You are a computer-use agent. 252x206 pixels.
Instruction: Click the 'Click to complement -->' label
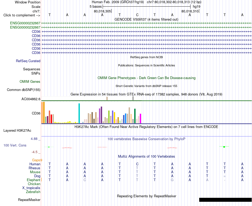pyautogui.click(x=22, y=15)
